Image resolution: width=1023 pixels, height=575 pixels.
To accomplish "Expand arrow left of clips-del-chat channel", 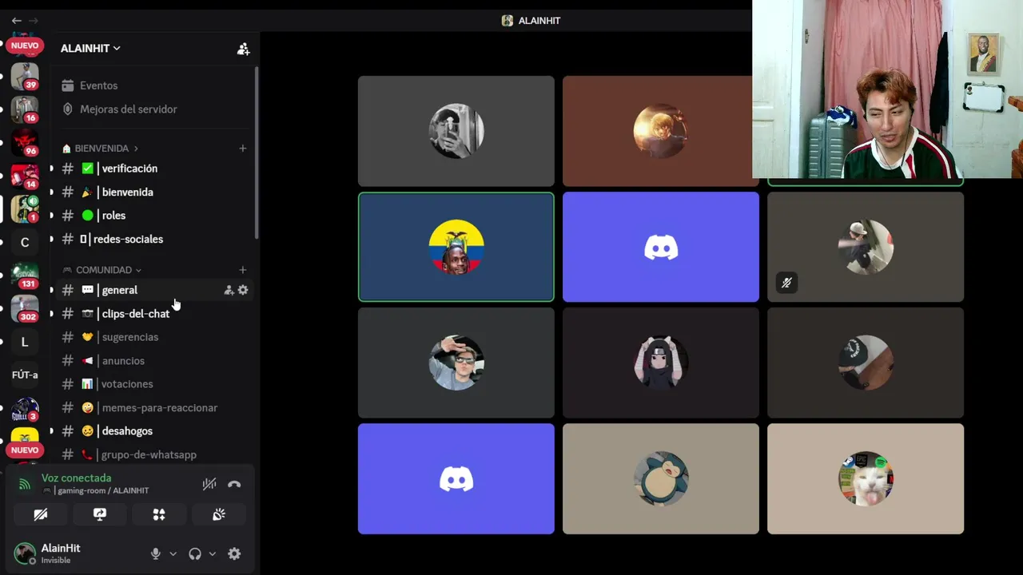I will 51,314.
